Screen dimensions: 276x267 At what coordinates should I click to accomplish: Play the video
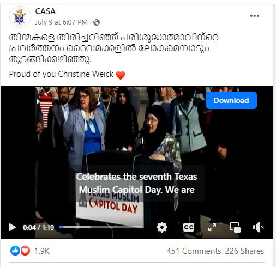tap(13, 227)
